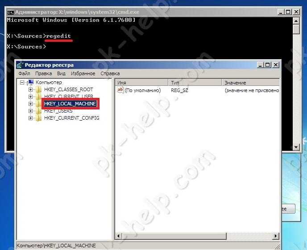This screenshot has height=250, width=307.
Task: Expand the HKEY_CURRENT_CONFIG key
Action: [30, 118]
